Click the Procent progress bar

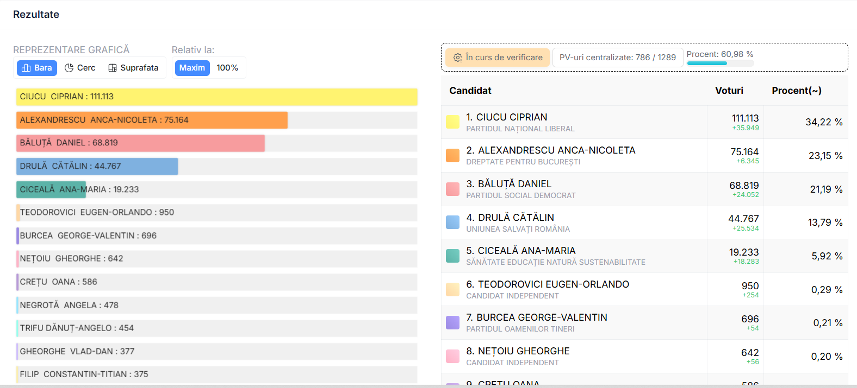[720, 63]
